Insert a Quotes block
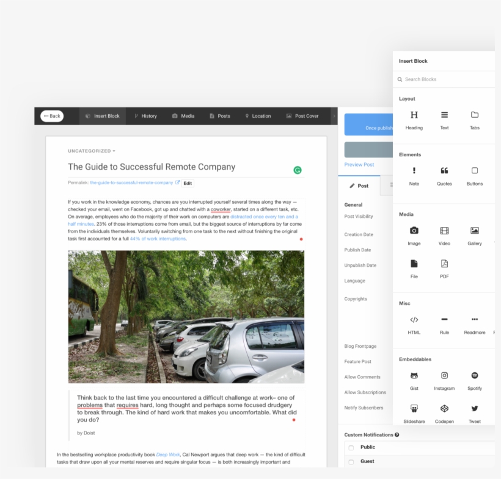501x479 pixels. click(x=444, y=176)
